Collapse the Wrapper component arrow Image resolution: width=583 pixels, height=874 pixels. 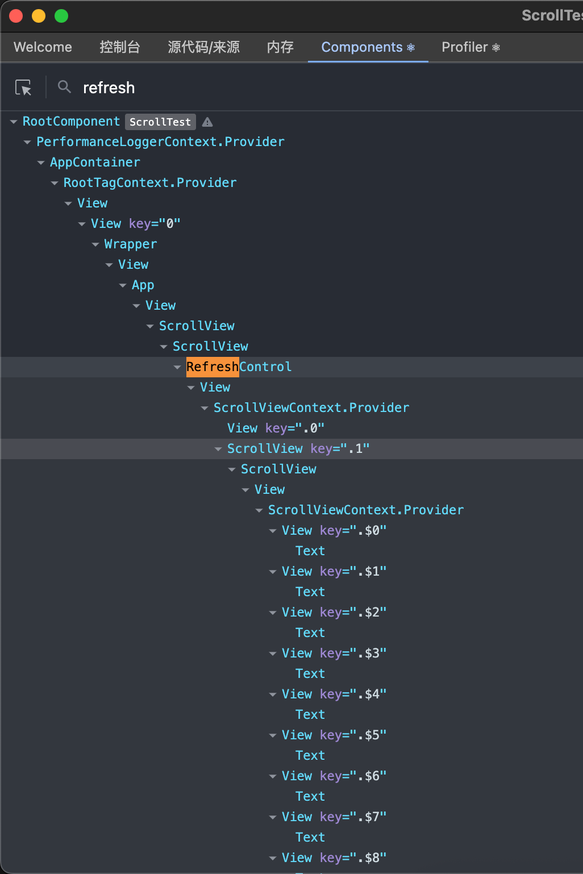point(95,244)
